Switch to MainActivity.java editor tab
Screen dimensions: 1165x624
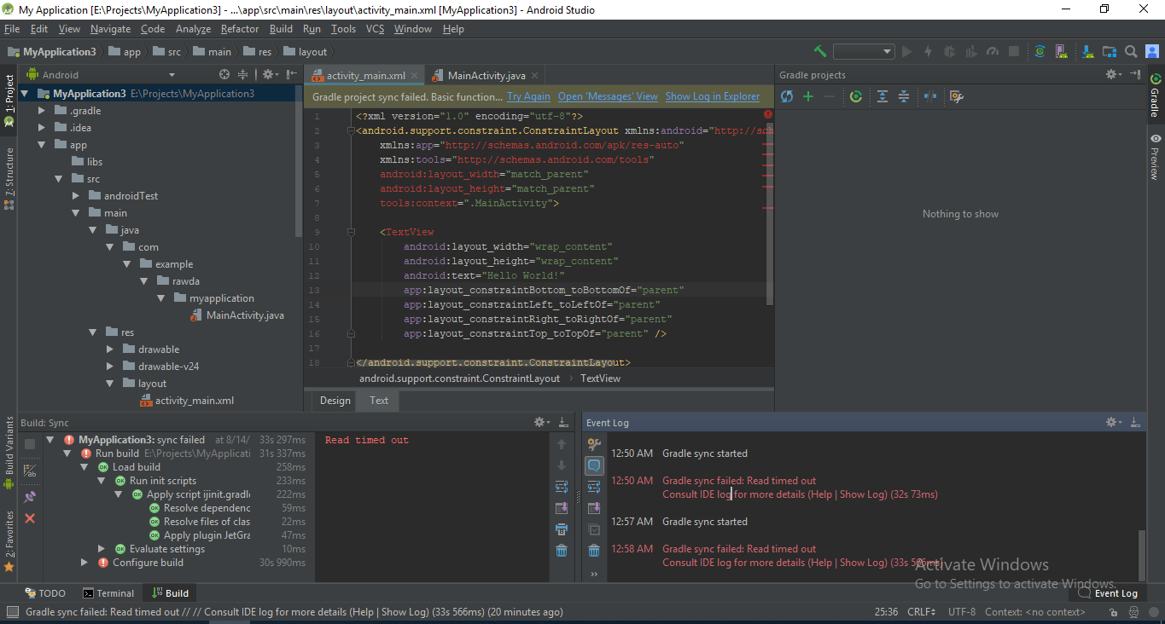[486, 76]
